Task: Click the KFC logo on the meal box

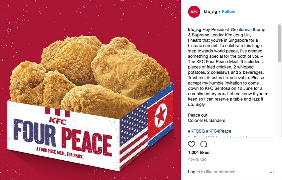Action: pos(57,116)
